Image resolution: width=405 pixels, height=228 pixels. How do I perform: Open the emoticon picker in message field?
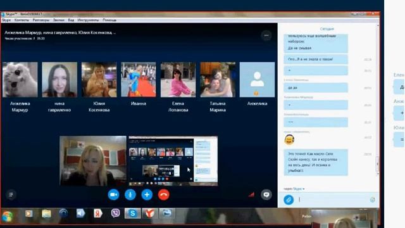tap(372, 199)
